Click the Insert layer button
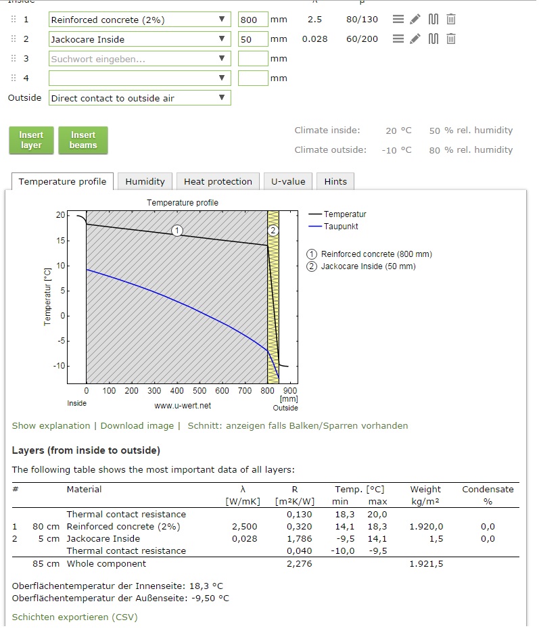This screenshot has width=539, height=635. coord(31,140)
